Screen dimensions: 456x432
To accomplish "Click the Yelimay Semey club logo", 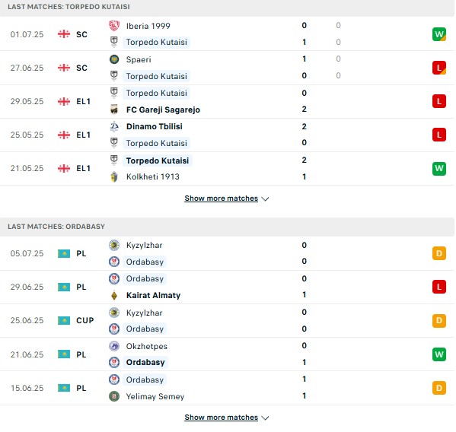I will (x=114, y=396).
